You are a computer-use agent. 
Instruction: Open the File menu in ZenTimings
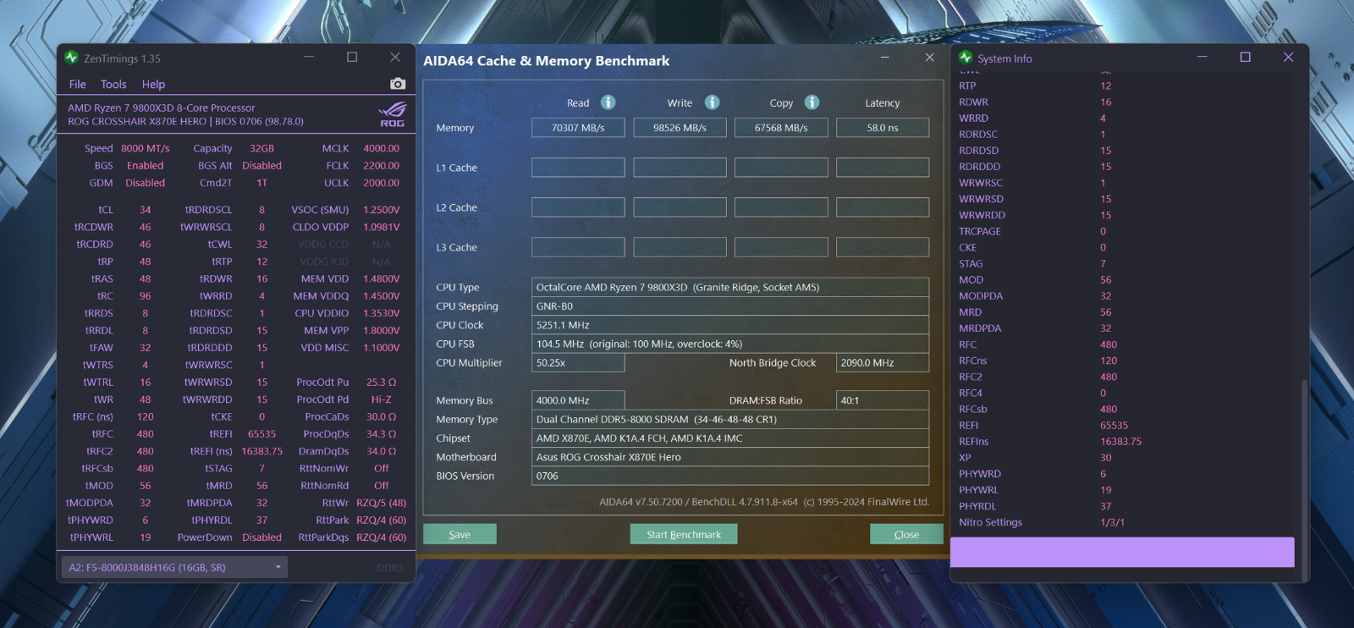[x=78, y=84]
